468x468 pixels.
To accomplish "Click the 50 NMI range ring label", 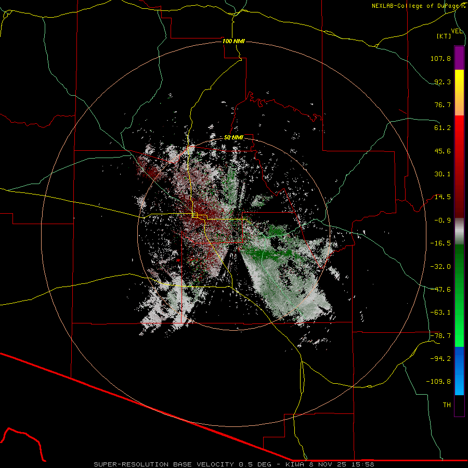I will tap(233, 137).
